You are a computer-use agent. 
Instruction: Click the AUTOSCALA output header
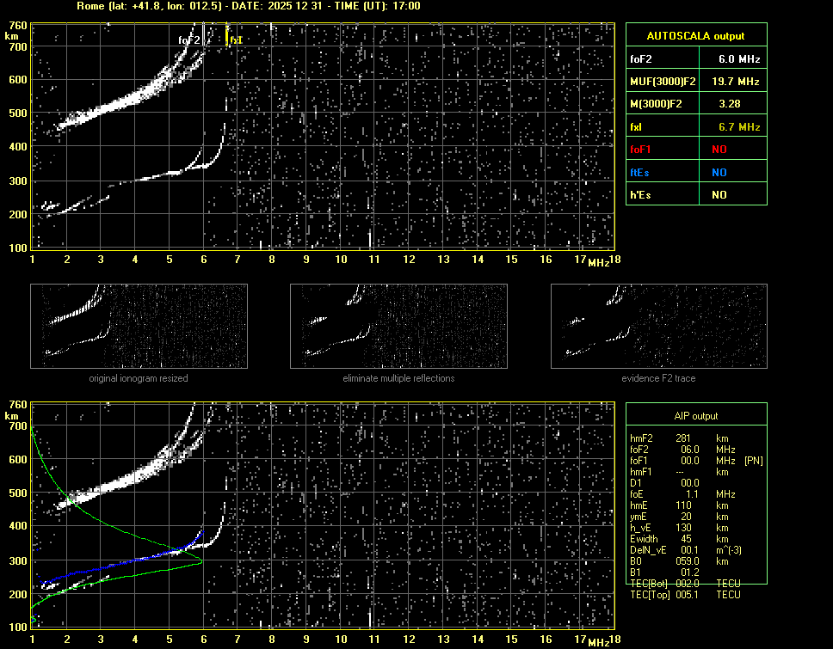click(695, 36)
